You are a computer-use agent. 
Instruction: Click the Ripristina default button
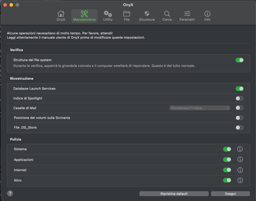point(174,194)
